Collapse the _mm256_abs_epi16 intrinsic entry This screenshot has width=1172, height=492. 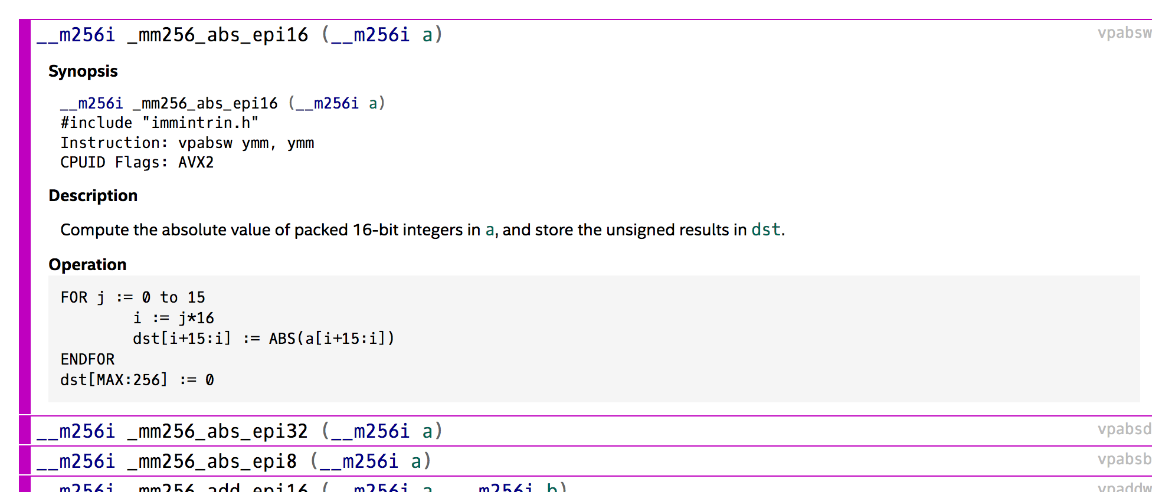[x=239, y=35]
